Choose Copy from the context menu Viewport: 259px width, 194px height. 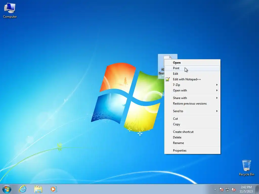(192, 124)
